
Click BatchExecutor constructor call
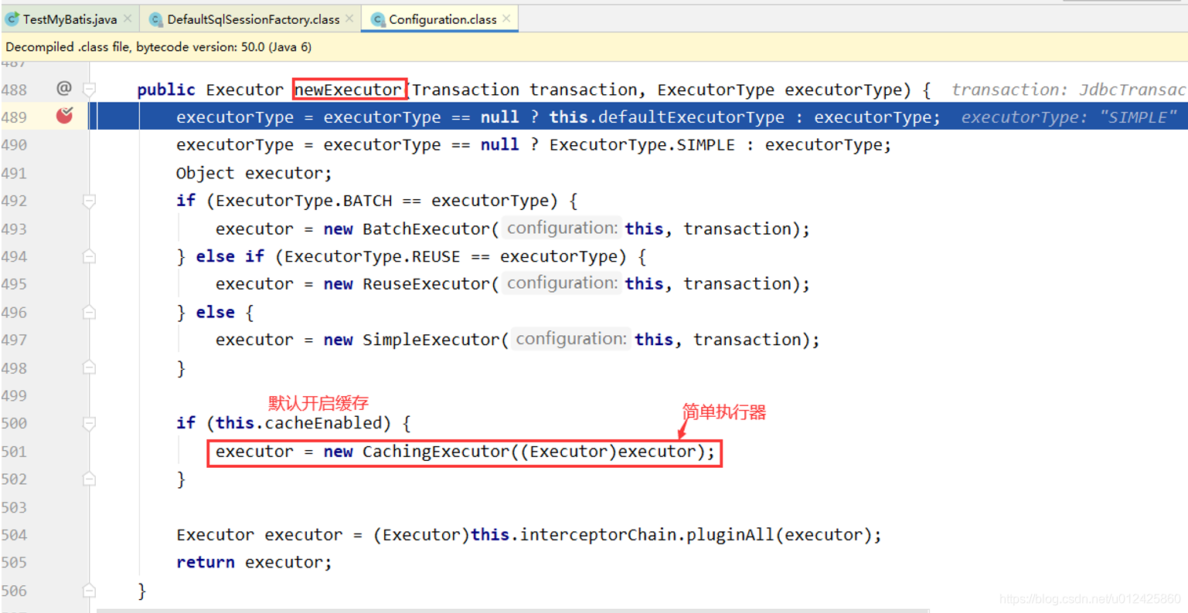pyautogui.click(x=426, y=229)
